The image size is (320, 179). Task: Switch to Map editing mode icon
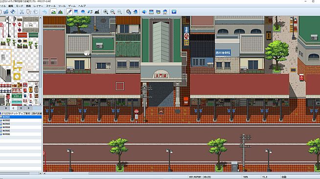tap(53, 12)
